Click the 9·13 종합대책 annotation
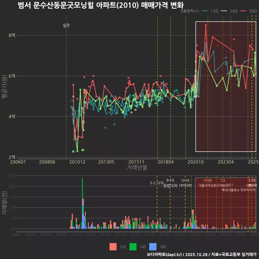259x259 pixels. tap(170, 183)
